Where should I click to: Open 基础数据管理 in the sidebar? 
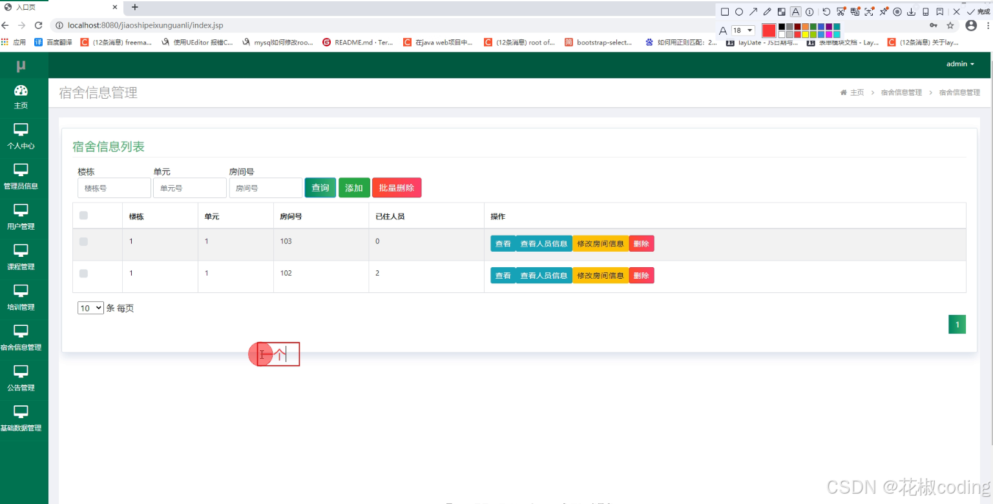pyautogui.click(x=21, y=419)
